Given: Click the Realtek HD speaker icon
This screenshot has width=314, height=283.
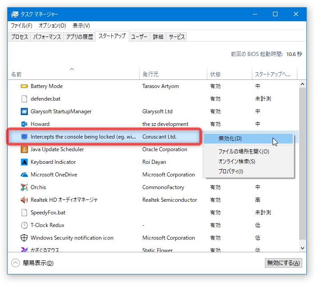Looking at the screenshot, I should [x=24, y=200].
